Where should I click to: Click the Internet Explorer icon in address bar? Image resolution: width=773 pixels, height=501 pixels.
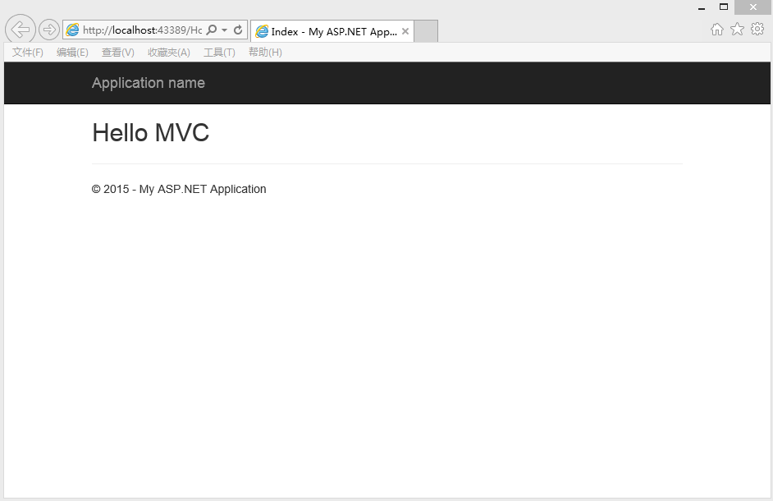[72, 30]
